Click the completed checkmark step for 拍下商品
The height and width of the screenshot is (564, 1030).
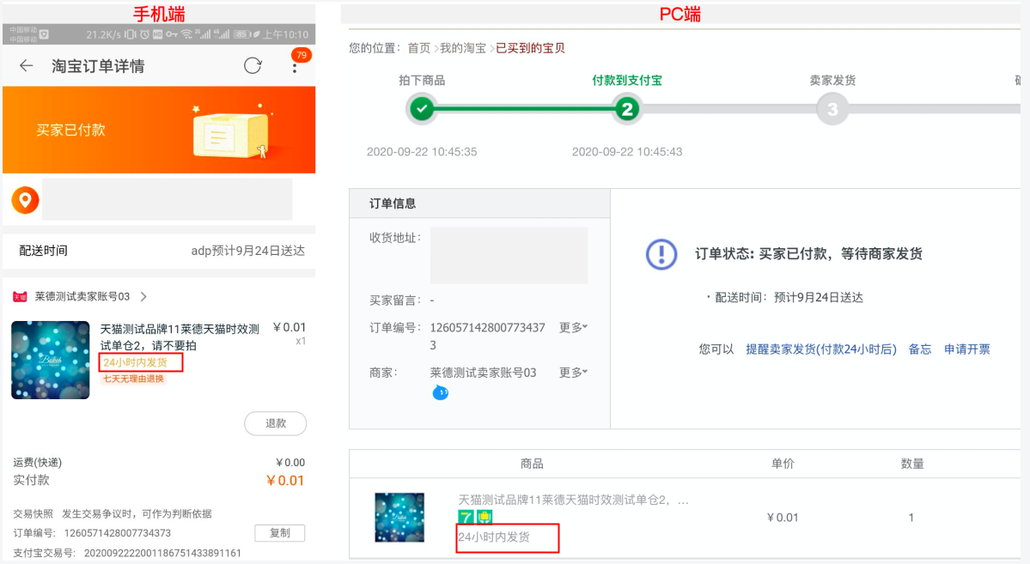point(422,109)
